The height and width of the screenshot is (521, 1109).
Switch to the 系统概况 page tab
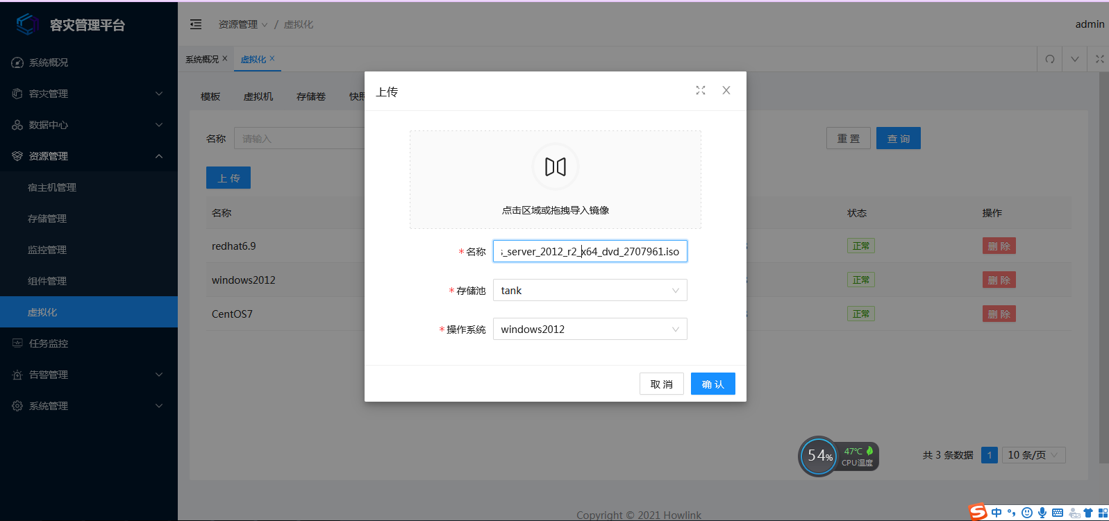click(x=202, y=59)
